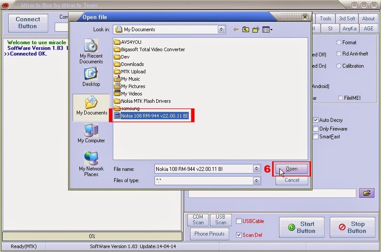Click into the Files of type field
This screenshot has height=252, width=381.
[x=204, y=180]
